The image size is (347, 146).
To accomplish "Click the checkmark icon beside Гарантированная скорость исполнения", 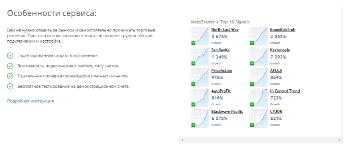I will pos(10,56).
